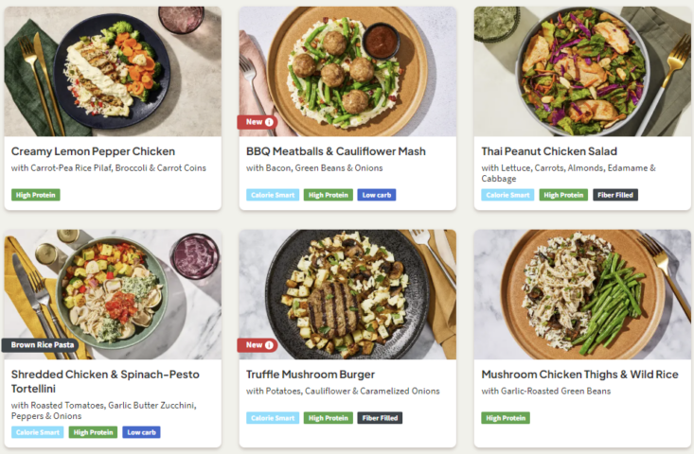
Task: Click Fiber Filled tag on Thai Peanut Salad
Action: click(615, 195)
